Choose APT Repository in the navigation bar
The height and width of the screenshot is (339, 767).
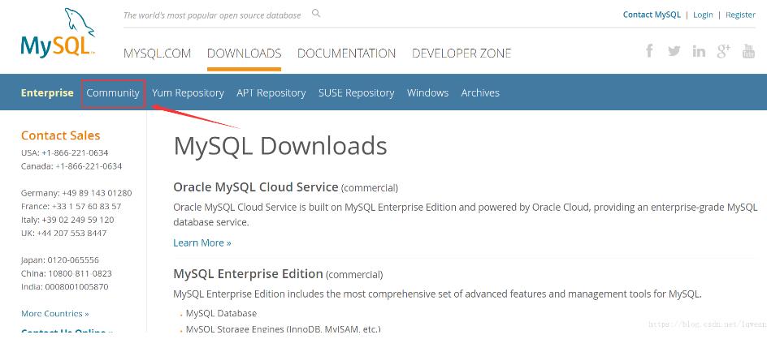pyautogui.click(x=271, y=92)
